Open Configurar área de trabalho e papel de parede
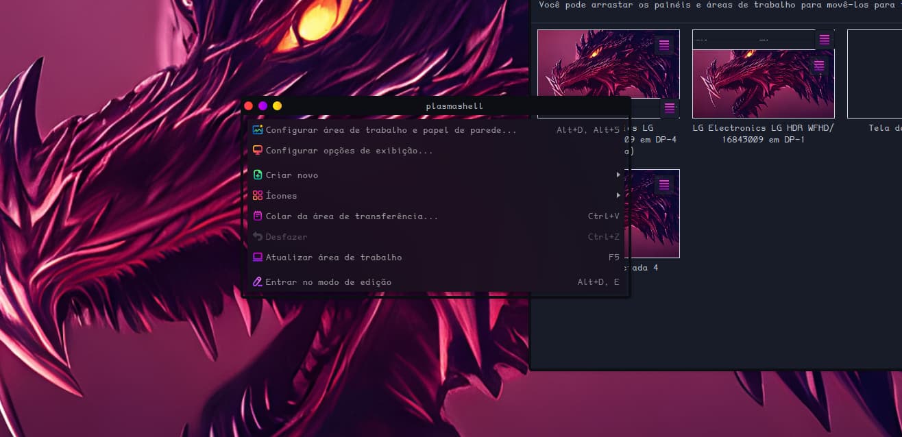Image resolution: width=902 pixels, height=437 pixels. (436, 130)
